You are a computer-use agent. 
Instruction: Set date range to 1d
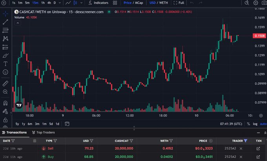(x=58, y=124)
